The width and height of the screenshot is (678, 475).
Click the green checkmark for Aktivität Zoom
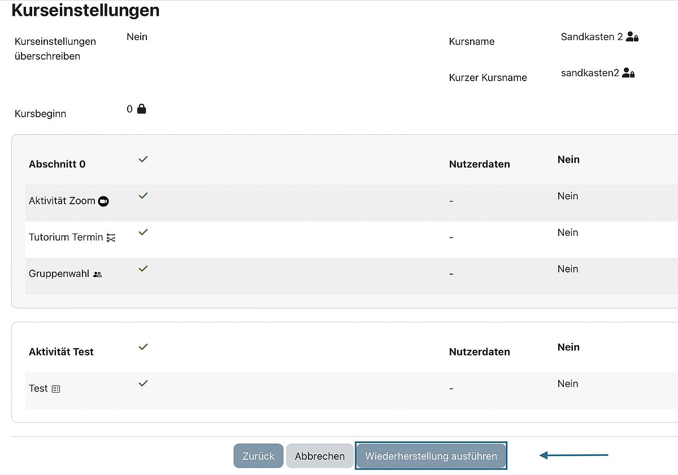coord(143,196)
